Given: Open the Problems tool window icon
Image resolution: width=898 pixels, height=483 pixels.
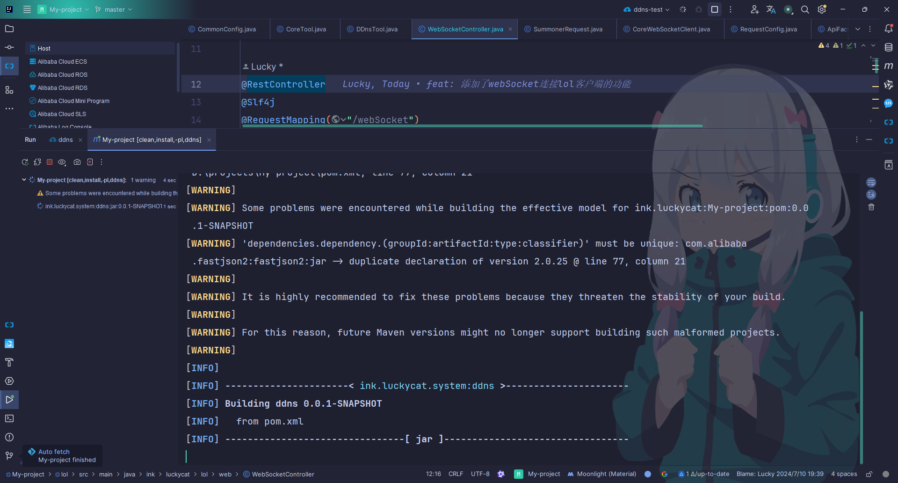Looking at the screenshot, I should [9, 437].
